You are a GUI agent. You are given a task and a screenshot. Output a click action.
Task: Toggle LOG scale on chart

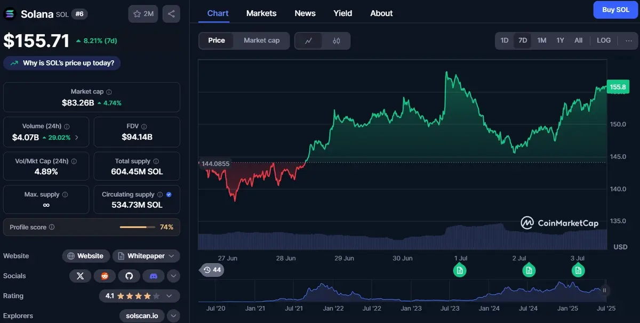click(604, 41)
